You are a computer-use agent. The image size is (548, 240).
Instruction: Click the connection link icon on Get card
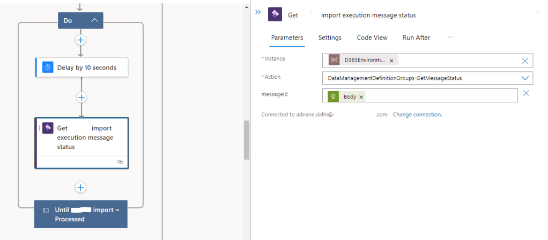click(x=120, y=161)
